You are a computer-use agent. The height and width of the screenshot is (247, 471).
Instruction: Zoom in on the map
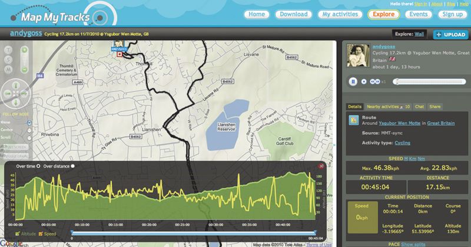[25, 50]
